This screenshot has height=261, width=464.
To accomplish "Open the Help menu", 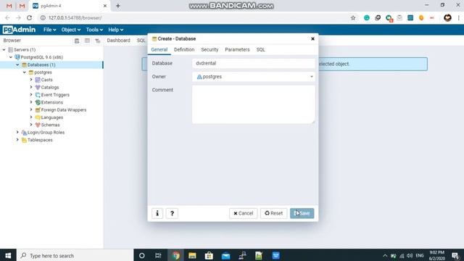I will [x=115, y=30].
